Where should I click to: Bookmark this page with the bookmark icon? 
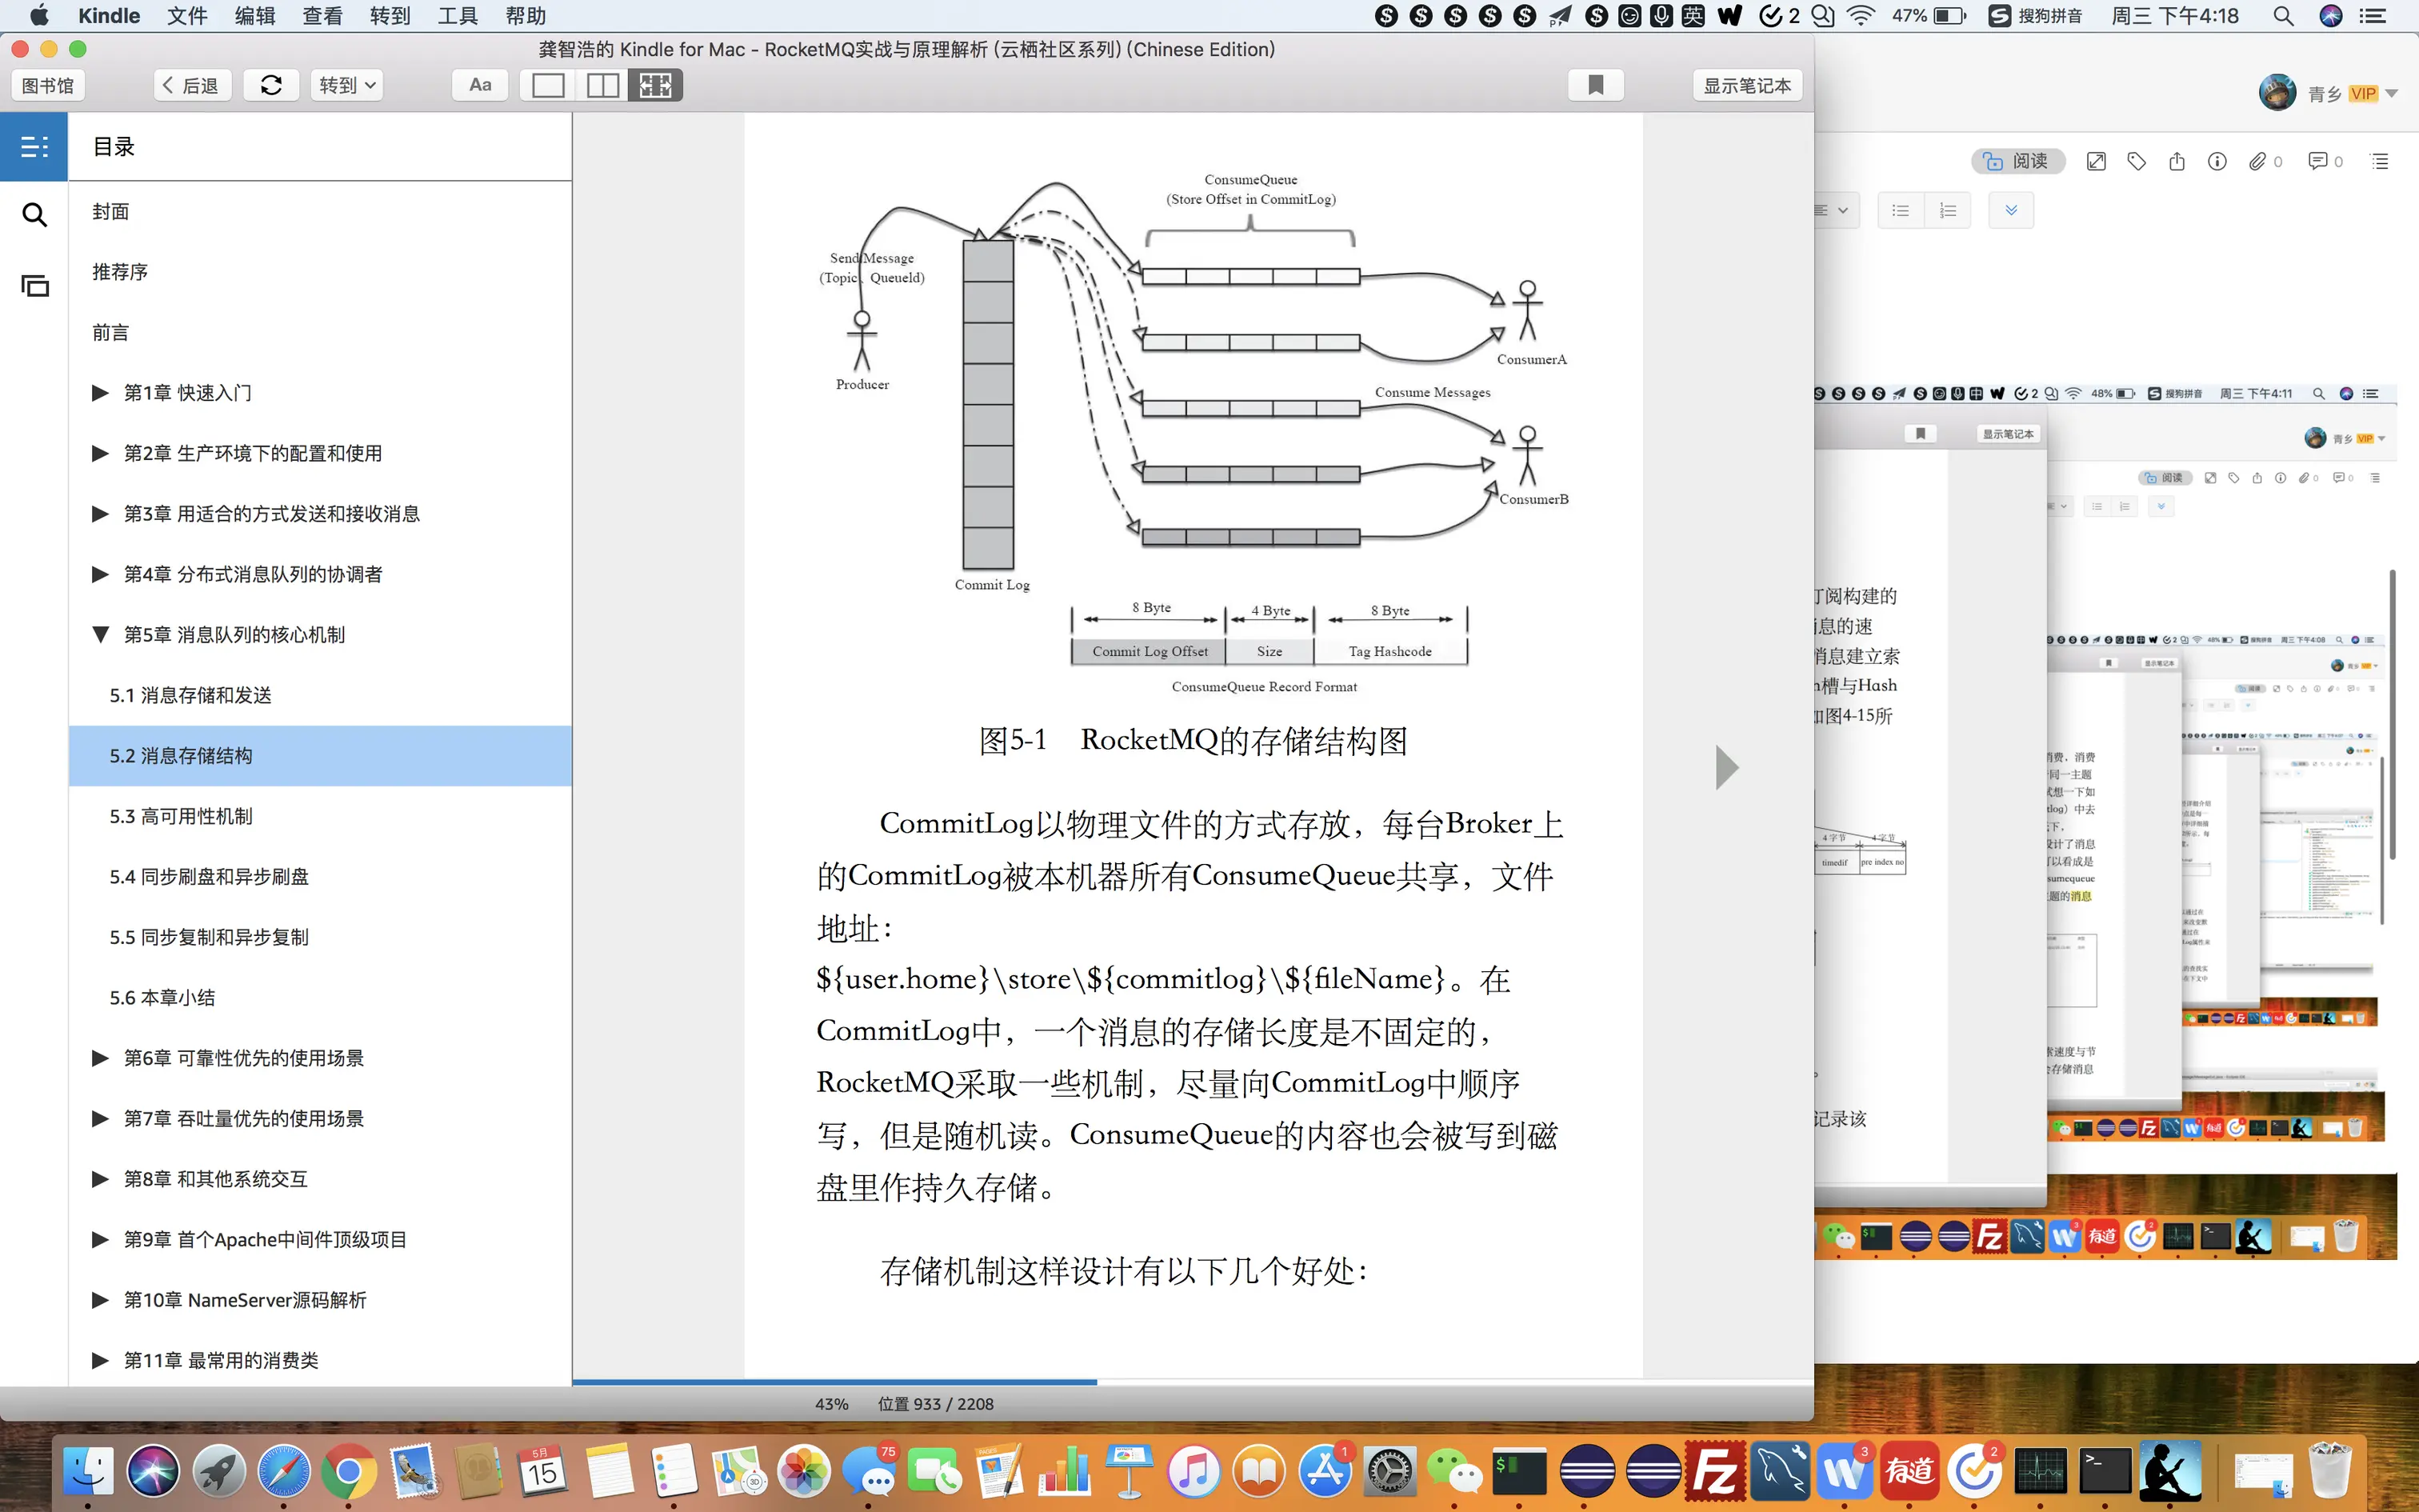coord(1595,85)
